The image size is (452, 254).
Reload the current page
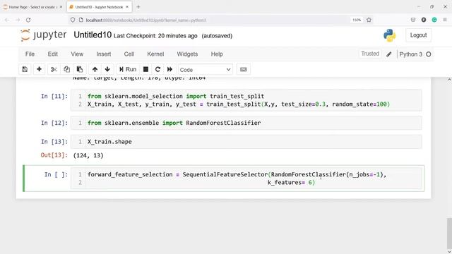click(x=28, y=20)
